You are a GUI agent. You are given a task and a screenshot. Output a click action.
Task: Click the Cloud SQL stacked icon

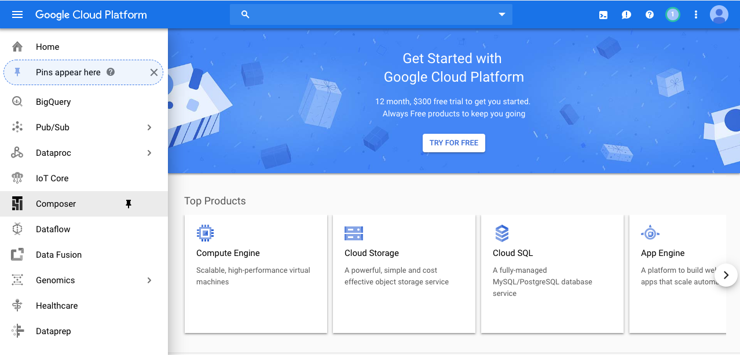click(502, 233)
